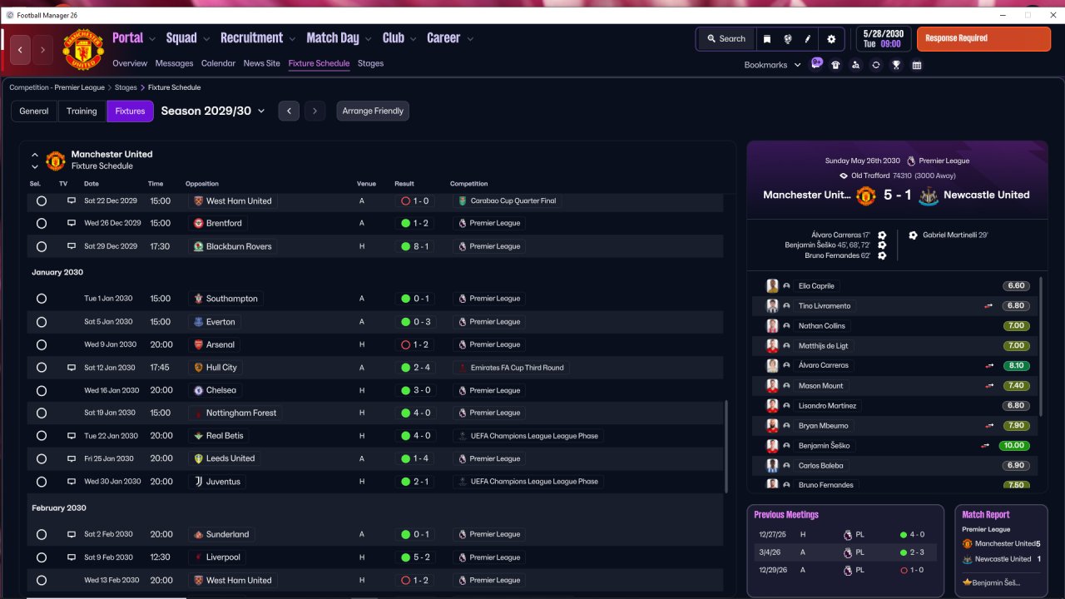Click the Arrange Friendly button
This screenshot has width=1065, height=599.
(373, 111)
